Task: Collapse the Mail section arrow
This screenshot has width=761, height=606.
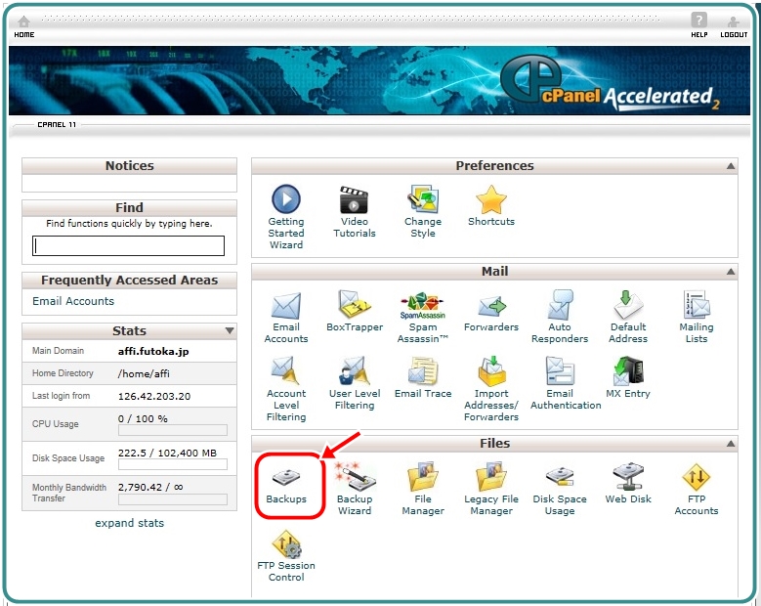Action: click(x=731, y=272)
